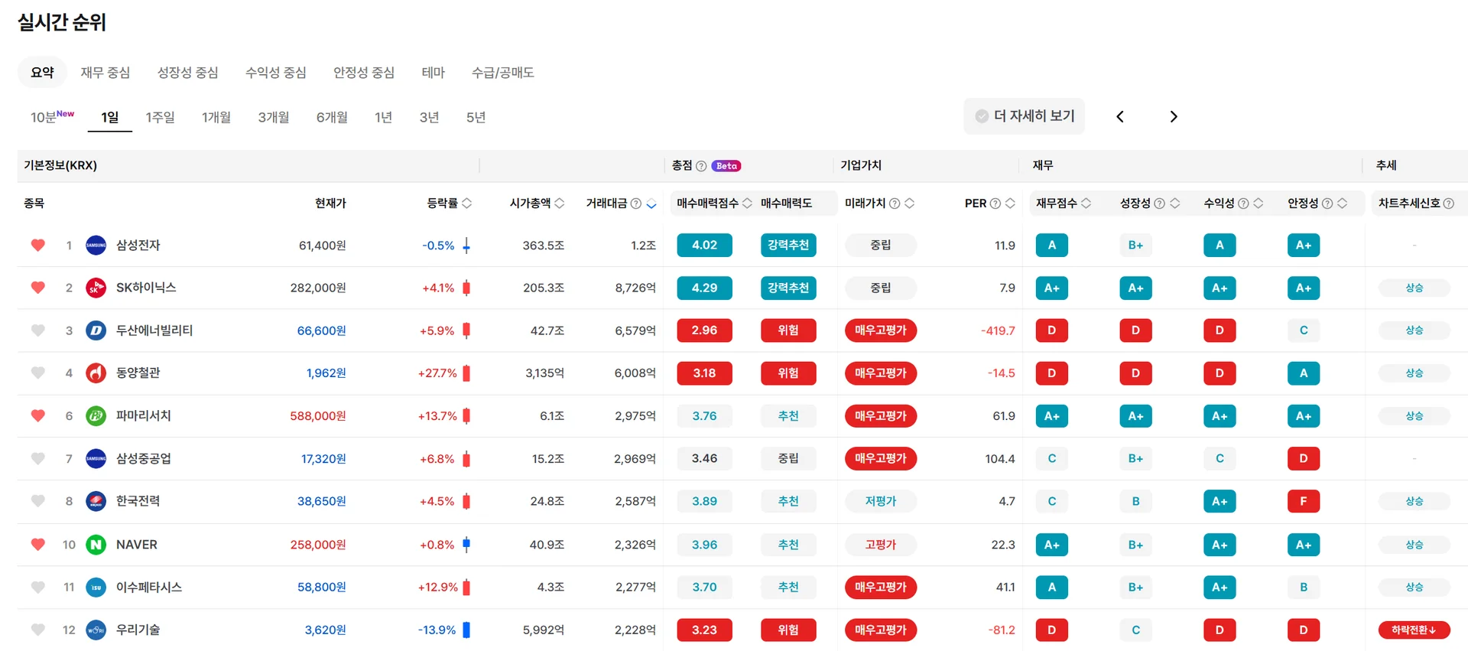The width and height of the screenshot is (1468, 651).
Task: Click the 거래대금 help info icon
Action: [635, 203]
